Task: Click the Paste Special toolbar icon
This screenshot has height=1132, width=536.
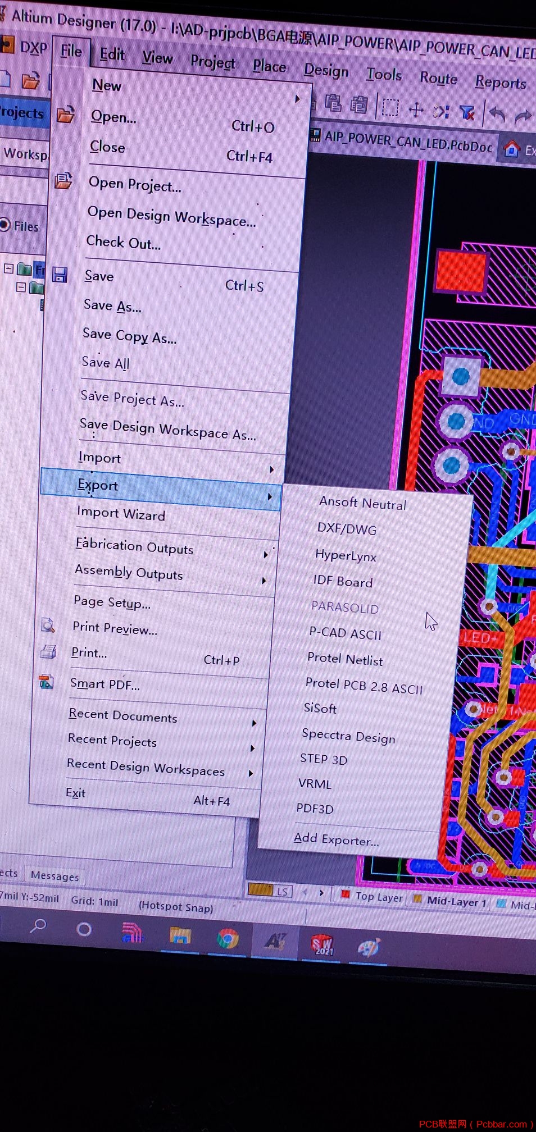Action: (x=358, y=104)
